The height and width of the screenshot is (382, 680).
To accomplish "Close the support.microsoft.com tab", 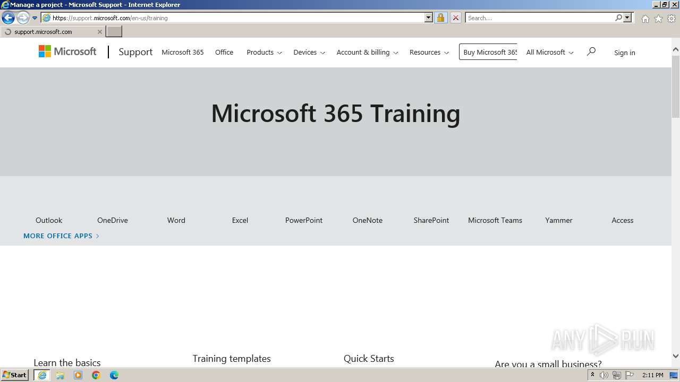I will pyautogui.click(x=99, y=32).
